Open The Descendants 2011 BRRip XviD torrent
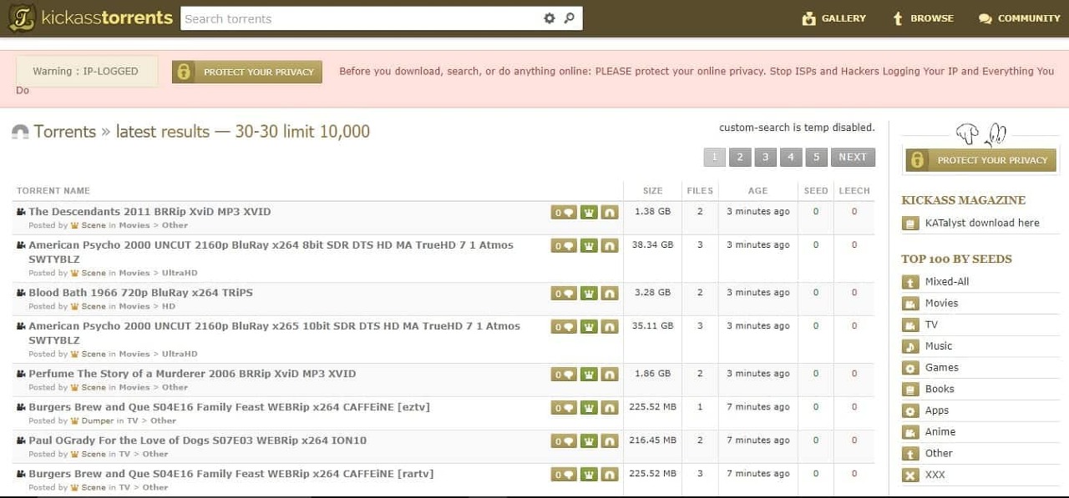Screen dimensions: 1069x498 click(x=149, y=212)
